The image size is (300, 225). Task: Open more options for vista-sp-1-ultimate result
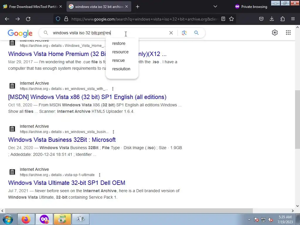100,175
